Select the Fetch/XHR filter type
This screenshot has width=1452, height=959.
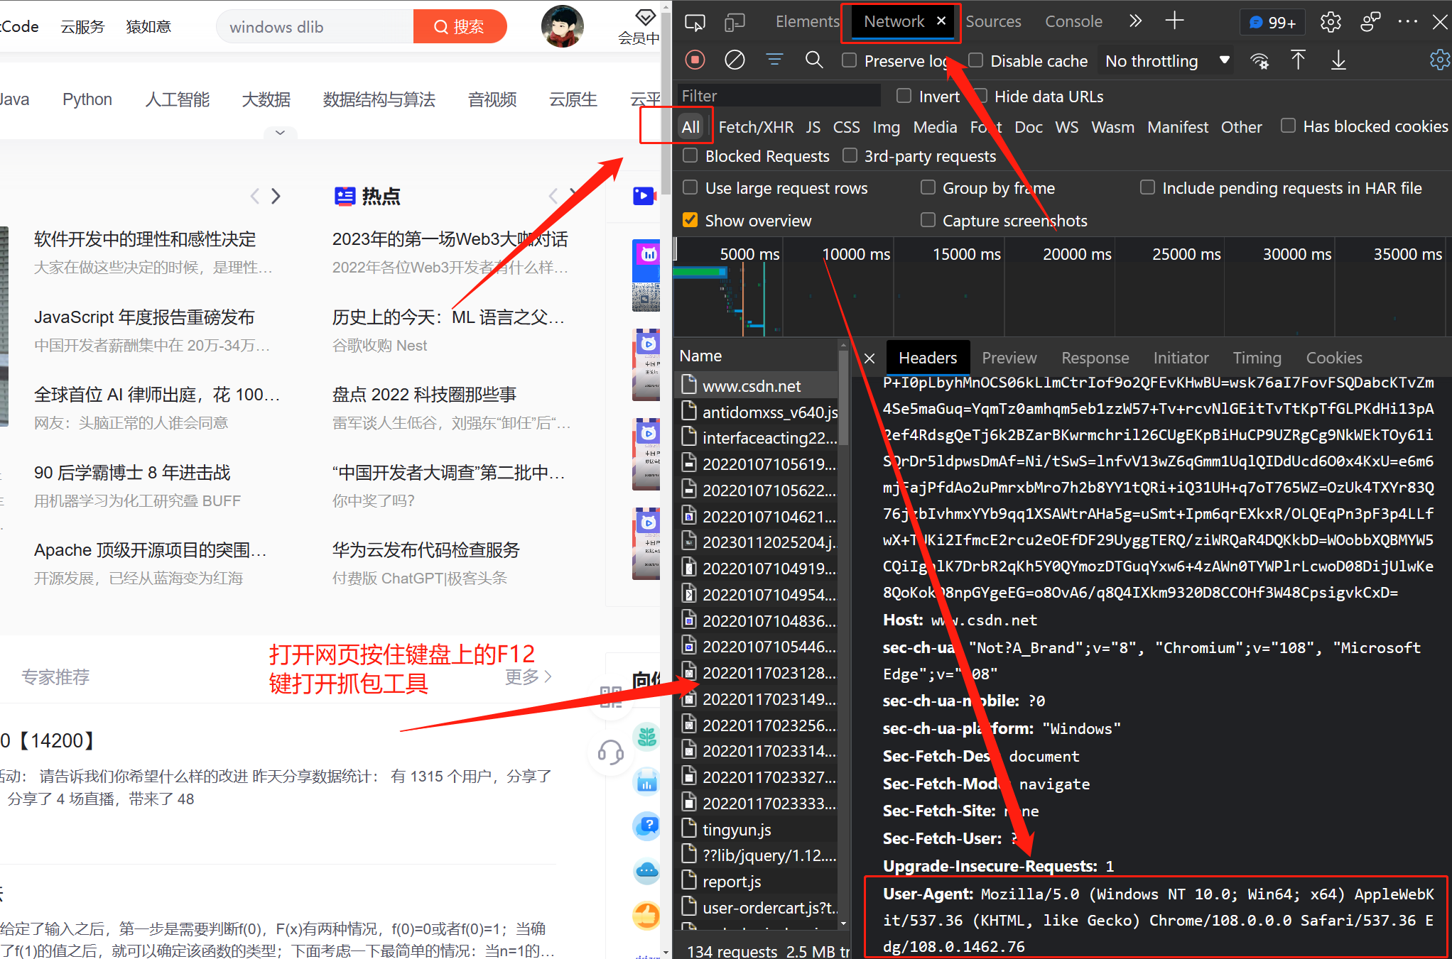[756, 127]
